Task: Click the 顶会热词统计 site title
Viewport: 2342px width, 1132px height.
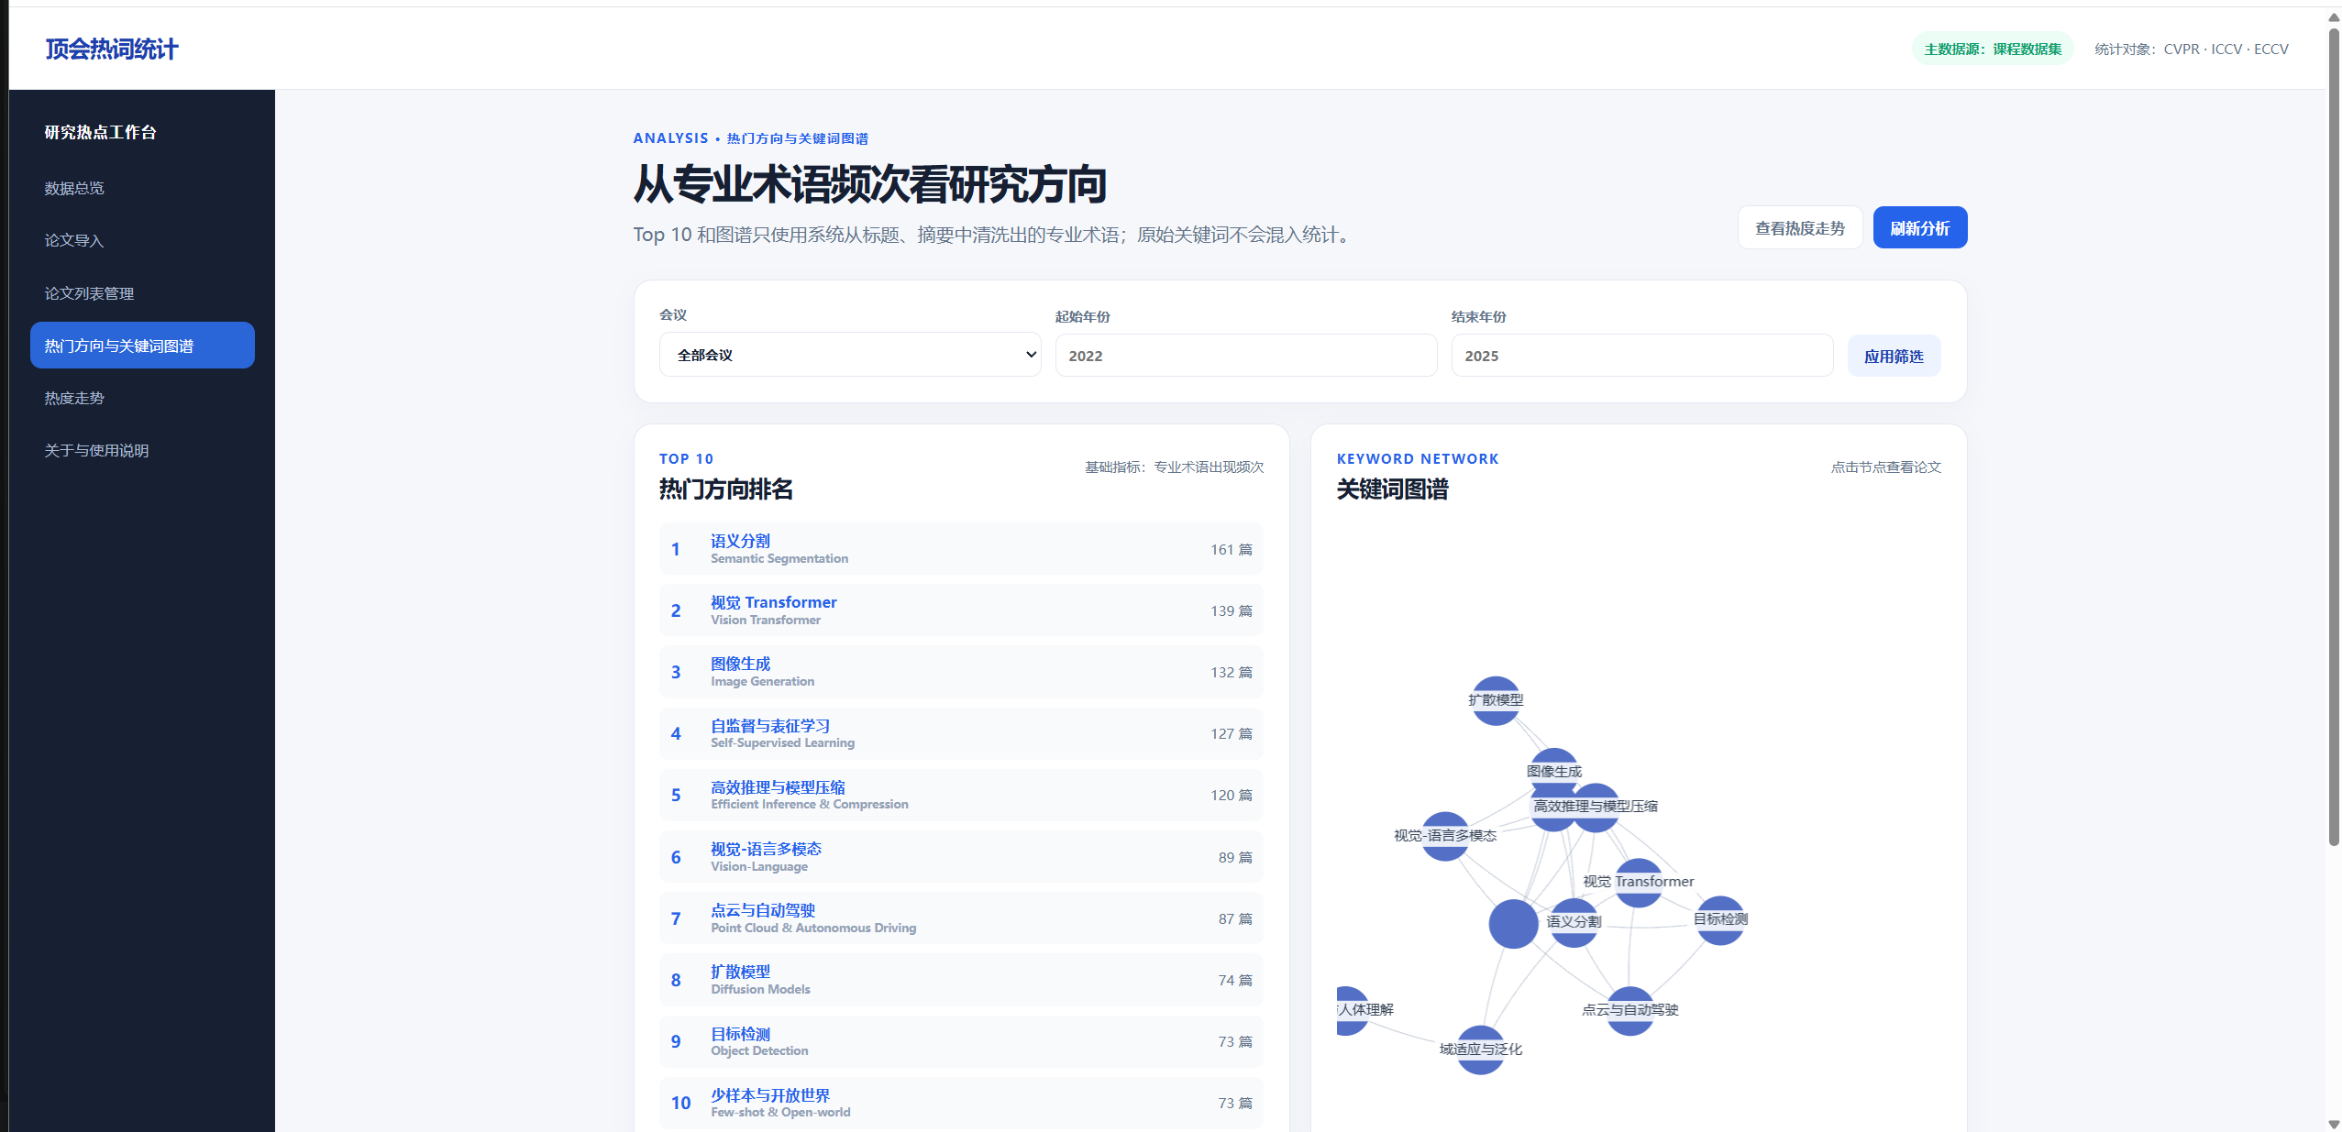Action: click(x=112, y=49)
